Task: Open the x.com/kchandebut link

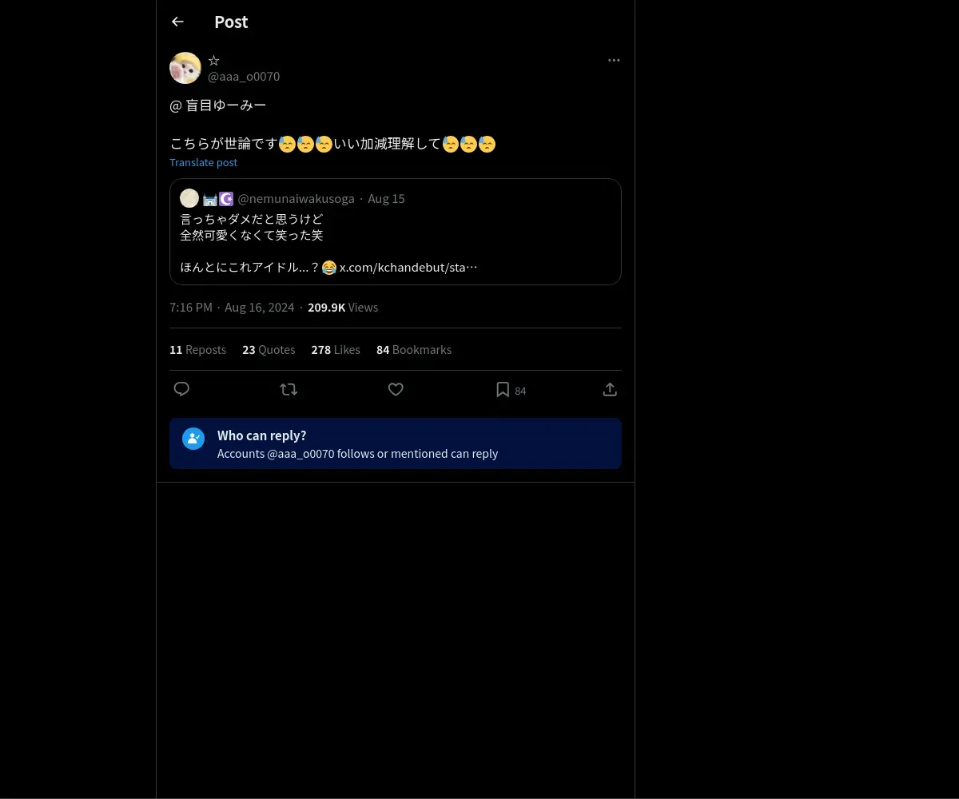Action: point(408,267)
